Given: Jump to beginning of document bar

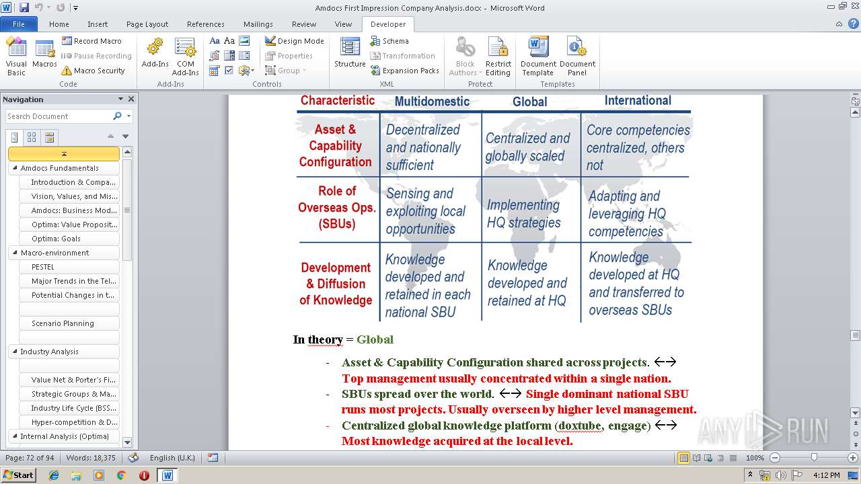Looking at the screenshot, I should [64, 154].
